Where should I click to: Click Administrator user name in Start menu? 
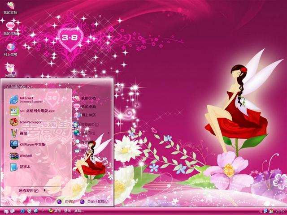[19, 86]
